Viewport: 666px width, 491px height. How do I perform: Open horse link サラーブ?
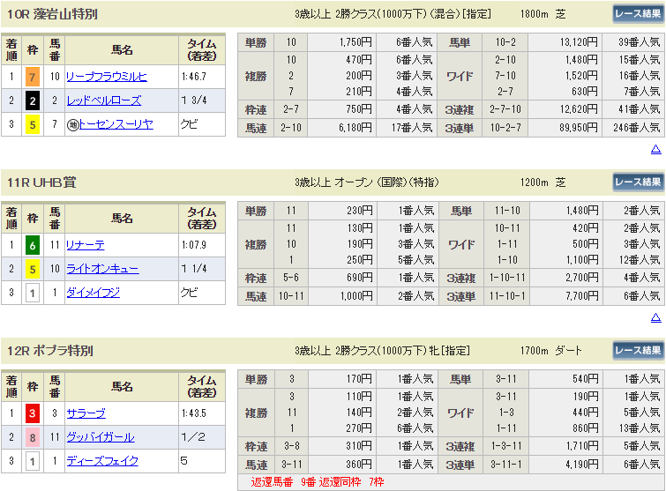pyautogui.click(x=86, y=413)
